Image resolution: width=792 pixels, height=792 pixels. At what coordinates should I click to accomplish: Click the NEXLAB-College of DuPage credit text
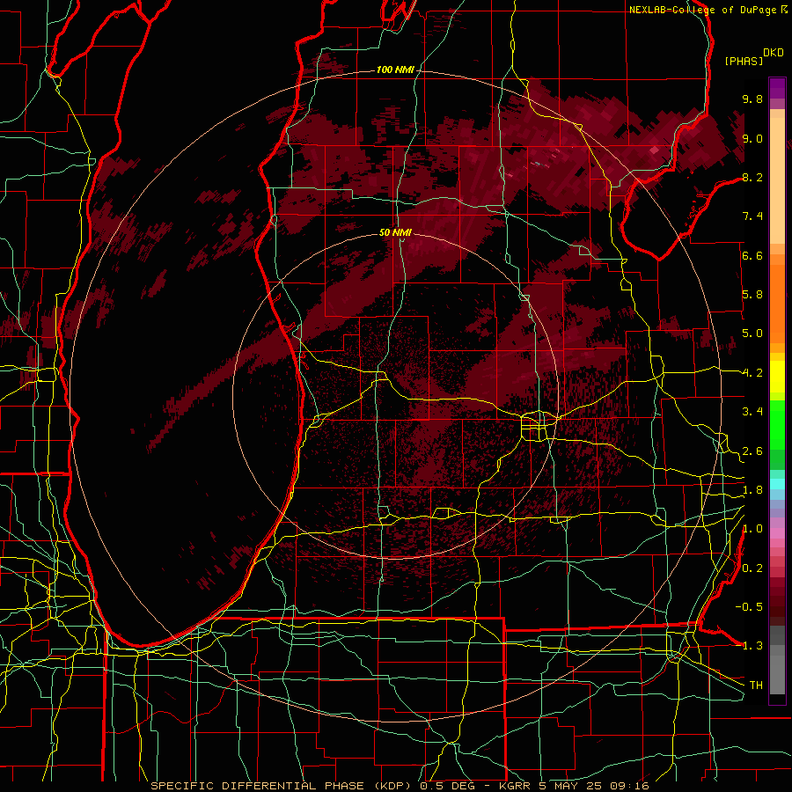pyautogui.click(x=702, y=10)
